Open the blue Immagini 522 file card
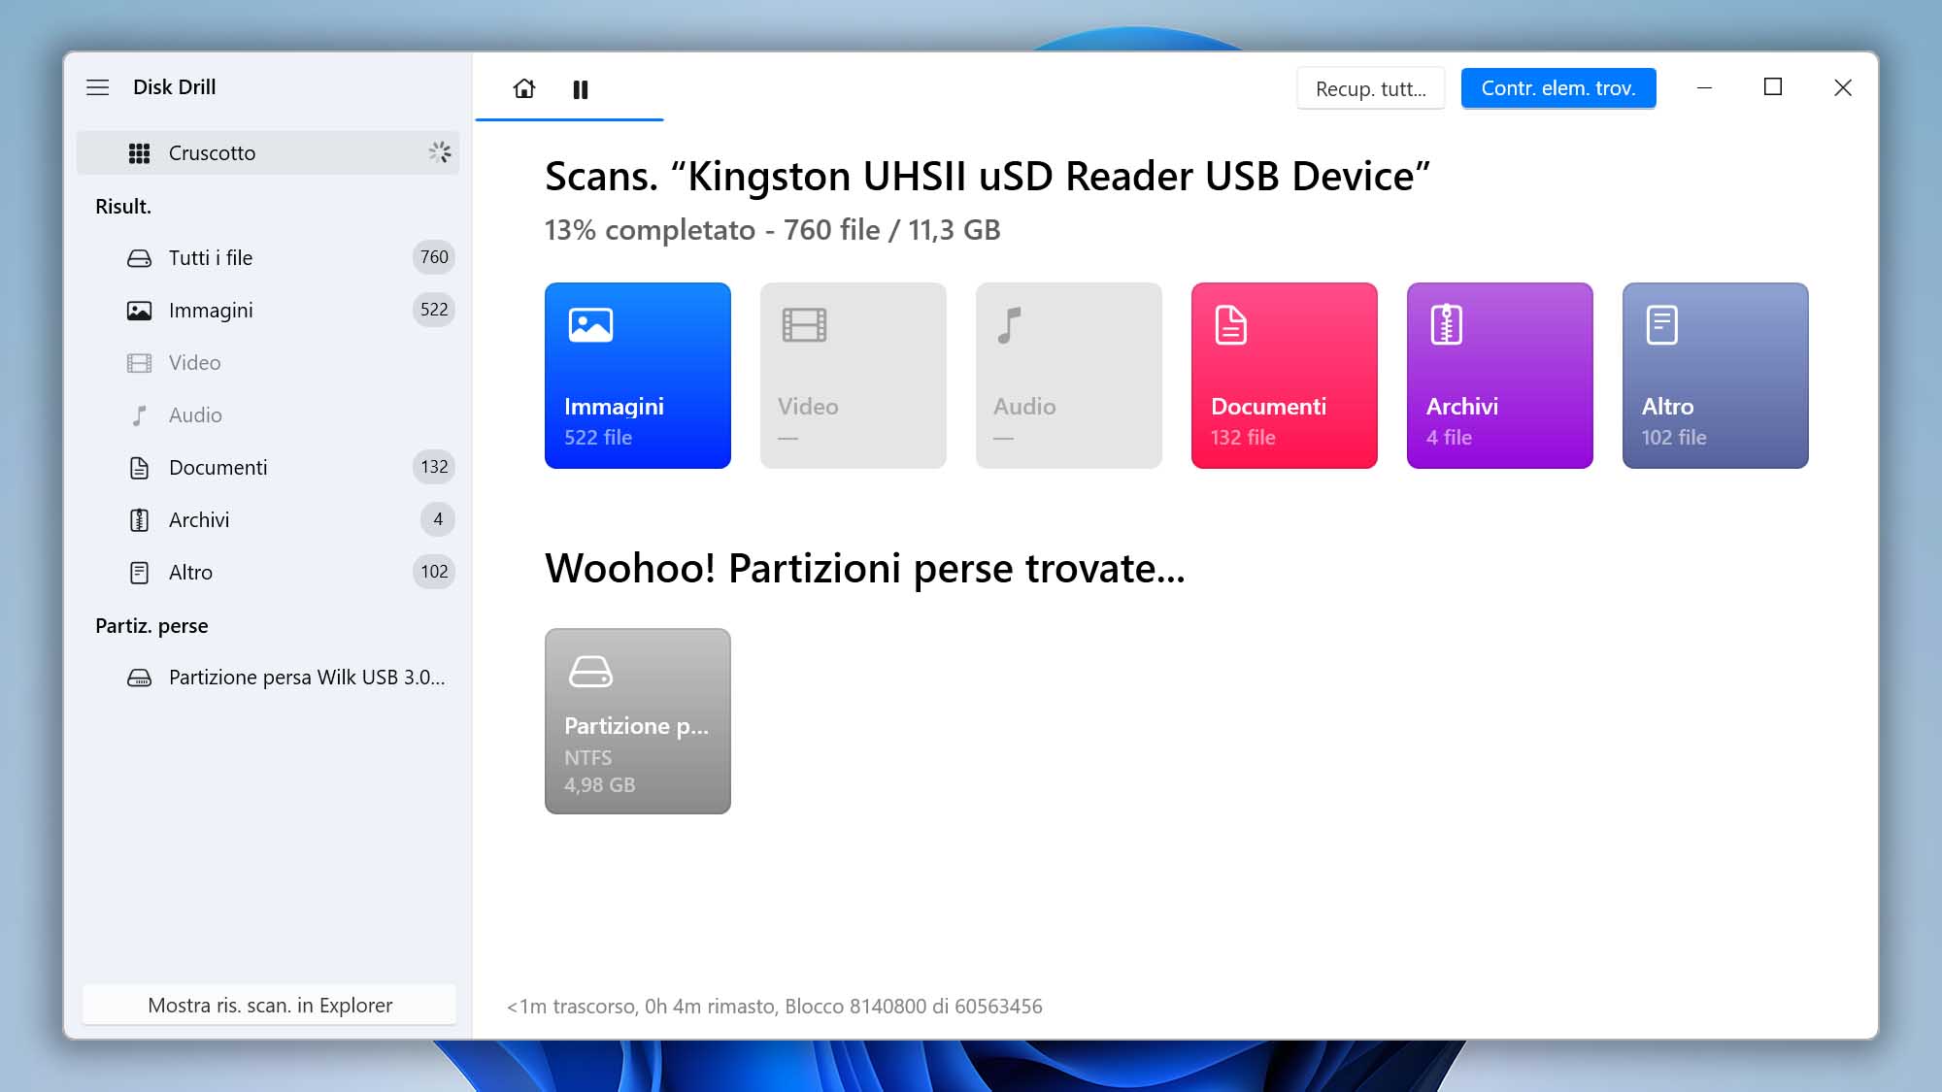This screenshot has height=1092, width=1942. pyautogui.click(x=638, y=376)
